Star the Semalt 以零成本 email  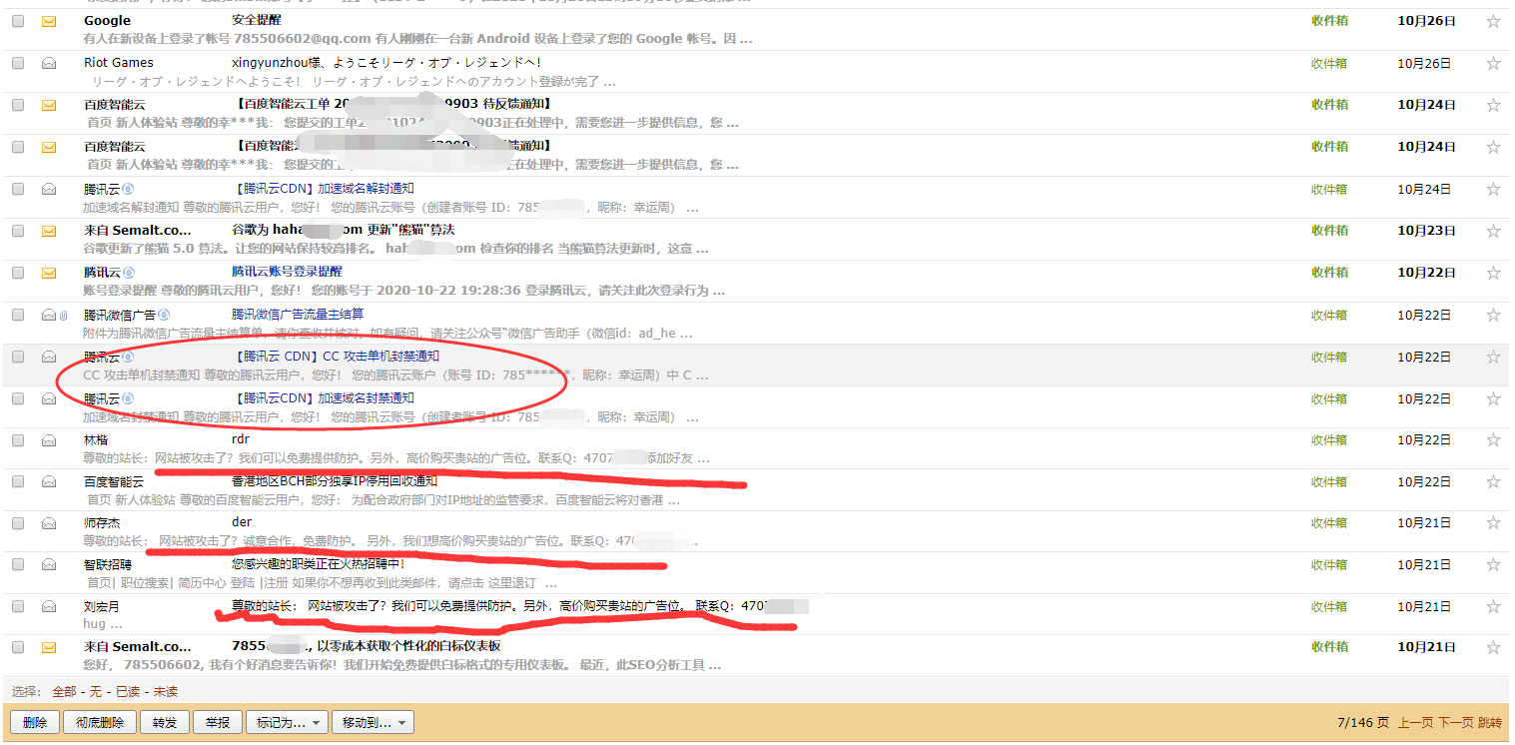click(1493, 647)
